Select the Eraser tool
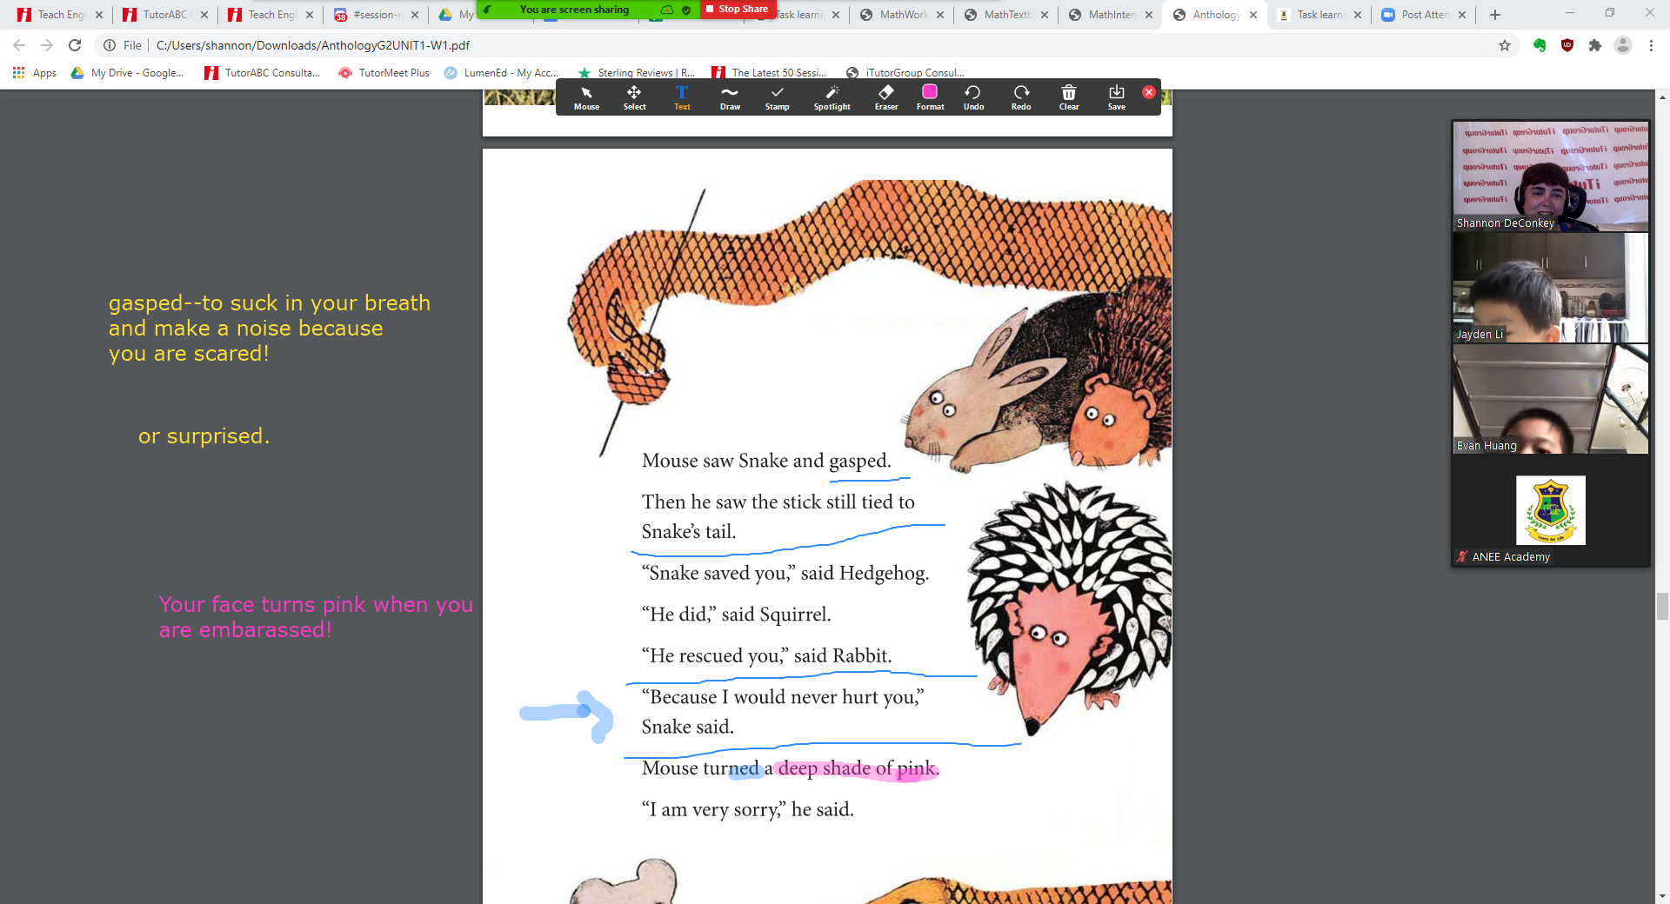The height and width of the screenshot is (904, 1670). pyautogui.click(x=886, y=97)
